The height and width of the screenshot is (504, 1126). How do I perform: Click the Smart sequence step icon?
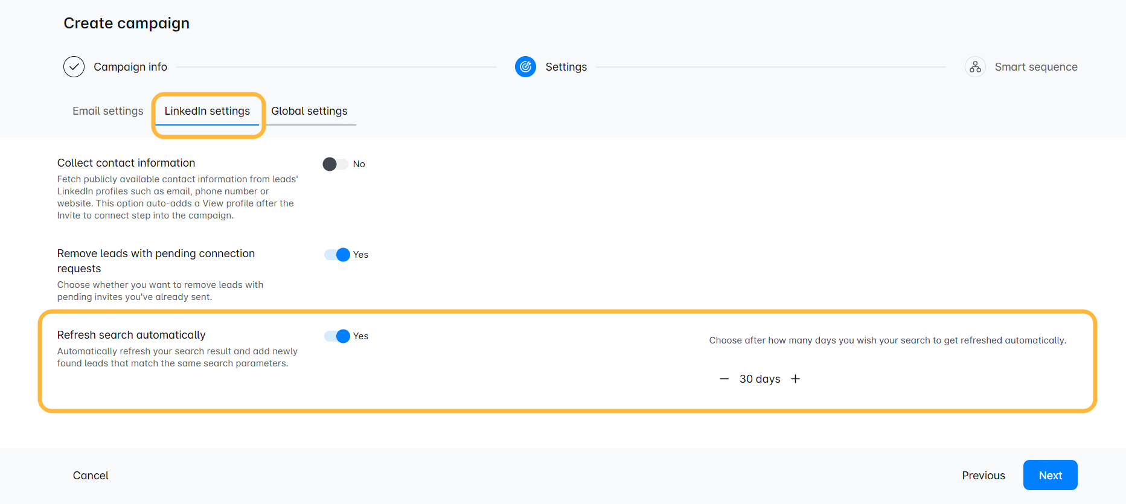tap(975, 67)
